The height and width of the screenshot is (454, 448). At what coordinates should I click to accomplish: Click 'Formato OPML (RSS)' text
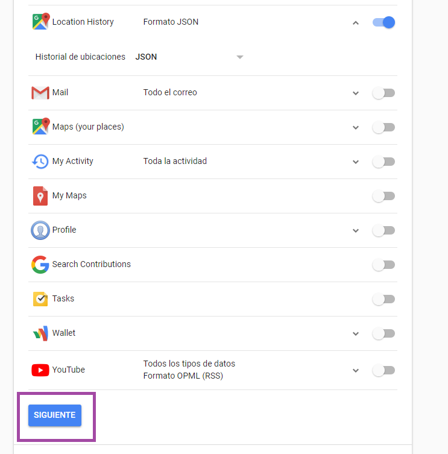point(183,376)
